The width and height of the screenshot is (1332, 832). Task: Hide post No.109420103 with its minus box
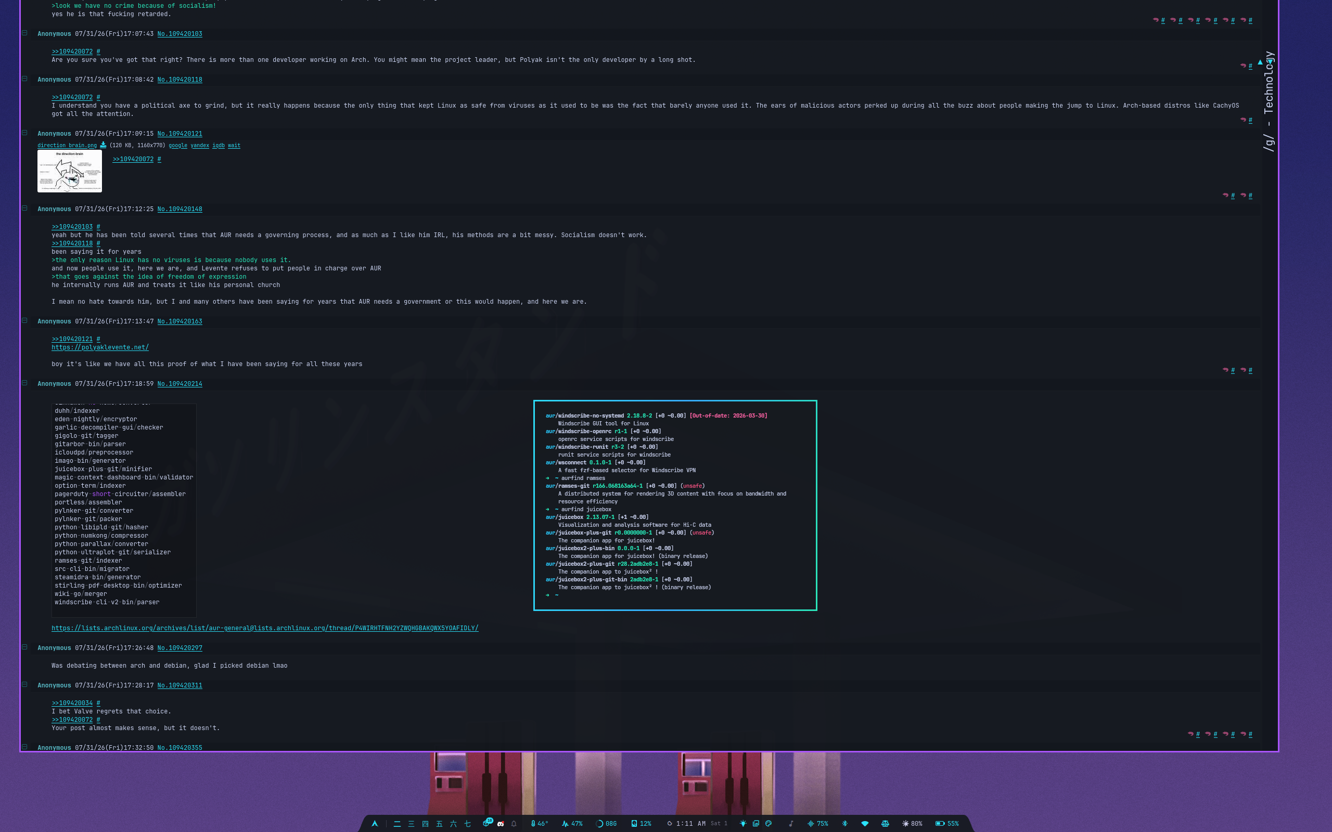pyautogui.click(x=25, y=33)
